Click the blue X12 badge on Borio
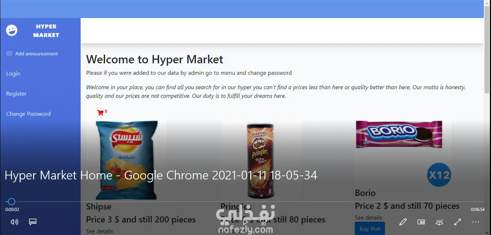Image resolution: width=491 pixels, height=235 pixels. pyautogui.click(x=439, y=175)
